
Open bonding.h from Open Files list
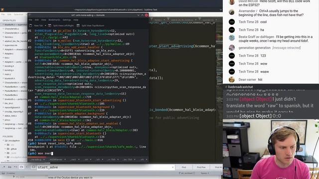click(x=9, y=66)
